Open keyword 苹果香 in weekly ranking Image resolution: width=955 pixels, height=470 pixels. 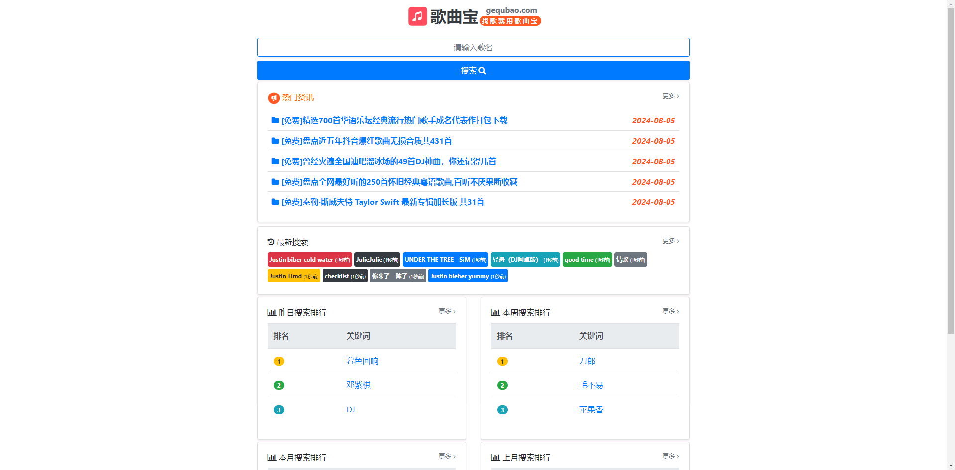coord(591,410)
